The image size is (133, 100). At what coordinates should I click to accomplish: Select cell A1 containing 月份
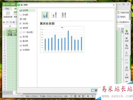(10, 32)
